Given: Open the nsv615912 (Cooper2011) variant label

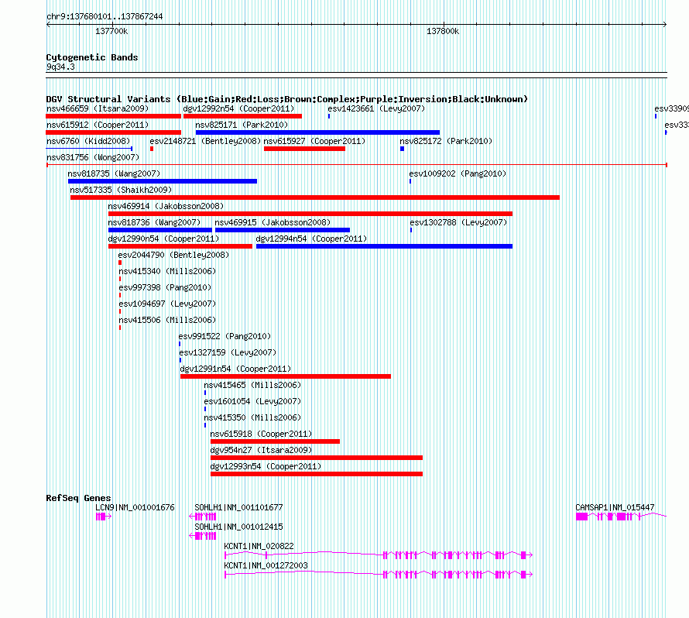Looking at the screenshot, I should 98,125.
